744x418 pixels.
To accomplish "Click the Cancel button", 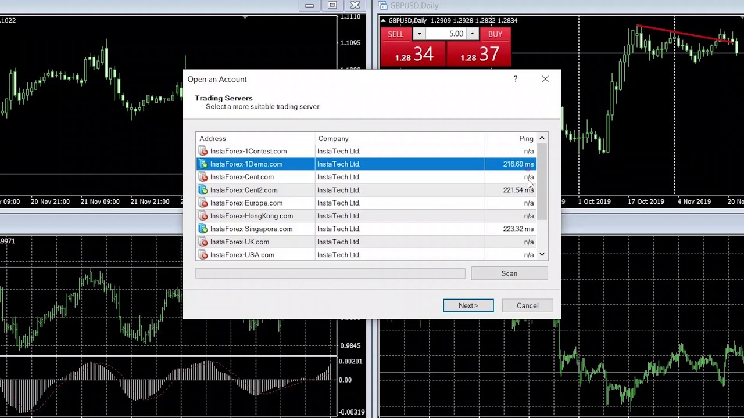I will 528,305.
